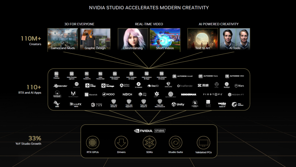
Task: Click the Substance 3D Painter Pt icon
Action: pyautogui.click(x=131, y=74)
